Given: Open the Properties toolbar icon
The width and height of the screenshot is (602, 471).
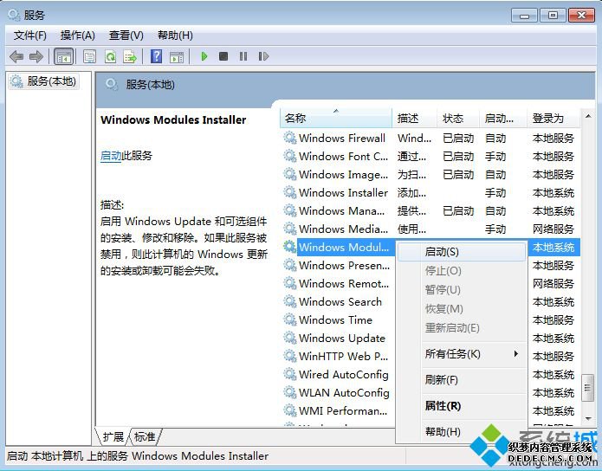Looking at the screenshot, I should [90, 57].
